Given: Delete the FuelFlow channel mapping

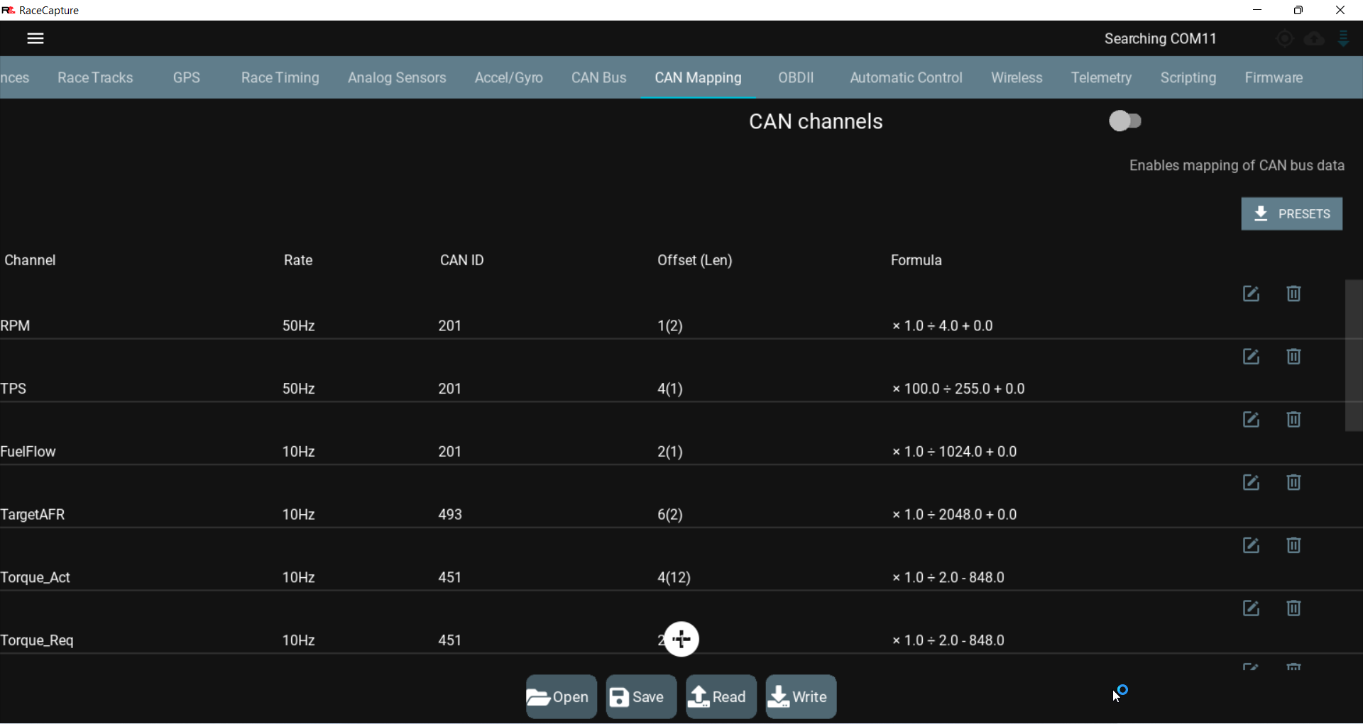Looking at the screenshot, I should point(1293,420).
